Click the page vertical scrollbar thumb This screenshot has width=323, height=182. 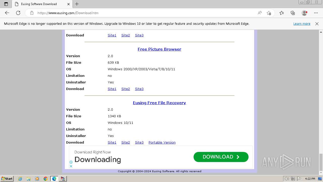click(x=321, y=162)
